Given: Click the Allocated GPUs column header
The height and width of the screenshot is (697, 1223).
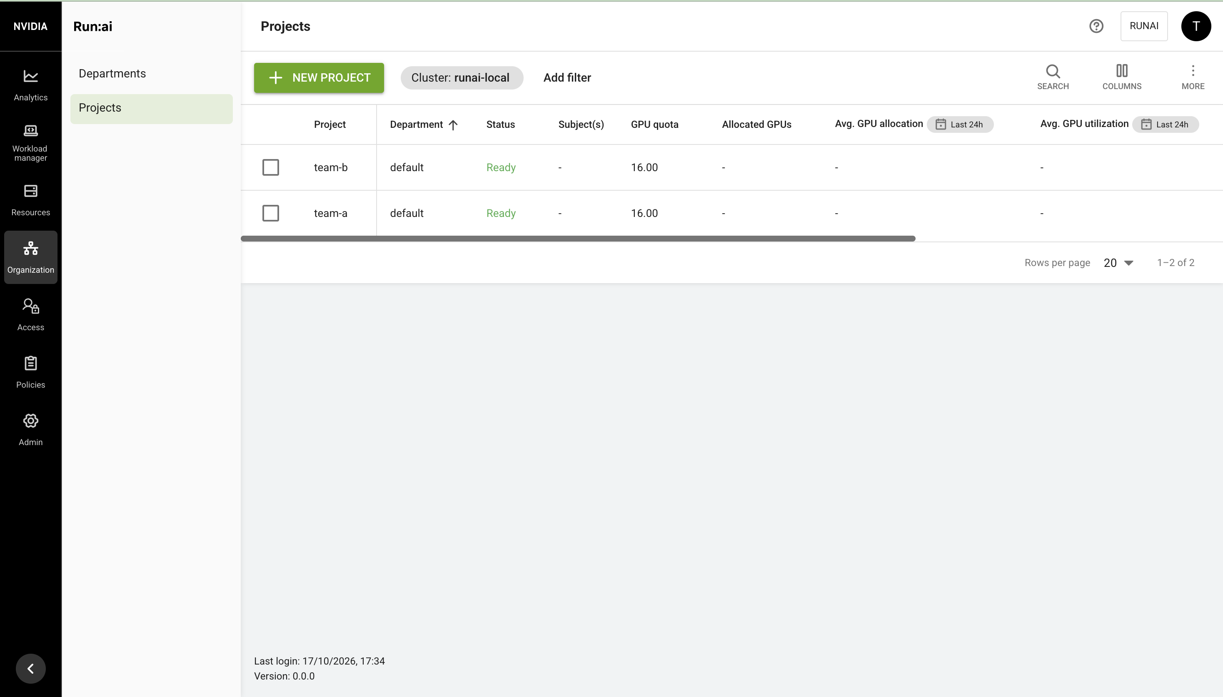Looking at the screenshot, I should point(756,124).
